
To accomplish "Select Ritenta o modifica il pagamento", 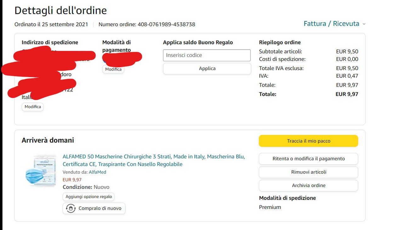I will (308, 159).
